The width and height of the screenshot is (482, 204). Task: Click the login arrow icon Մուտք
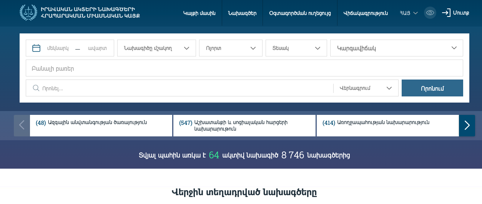(x=446, y=13)
